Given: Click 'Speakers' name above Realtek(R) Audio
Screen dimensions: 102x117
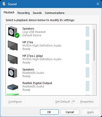Looking at the screenshot, I should click(28, 69).
